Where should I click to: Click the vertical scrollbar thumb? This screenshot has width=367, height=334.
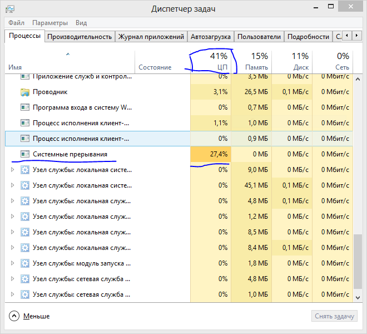pyautogui.click(x=358, y=261)
